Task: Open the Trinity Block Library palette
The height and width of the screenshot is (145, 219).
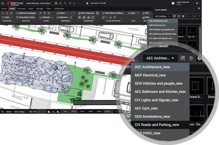Action: [26, 17]
